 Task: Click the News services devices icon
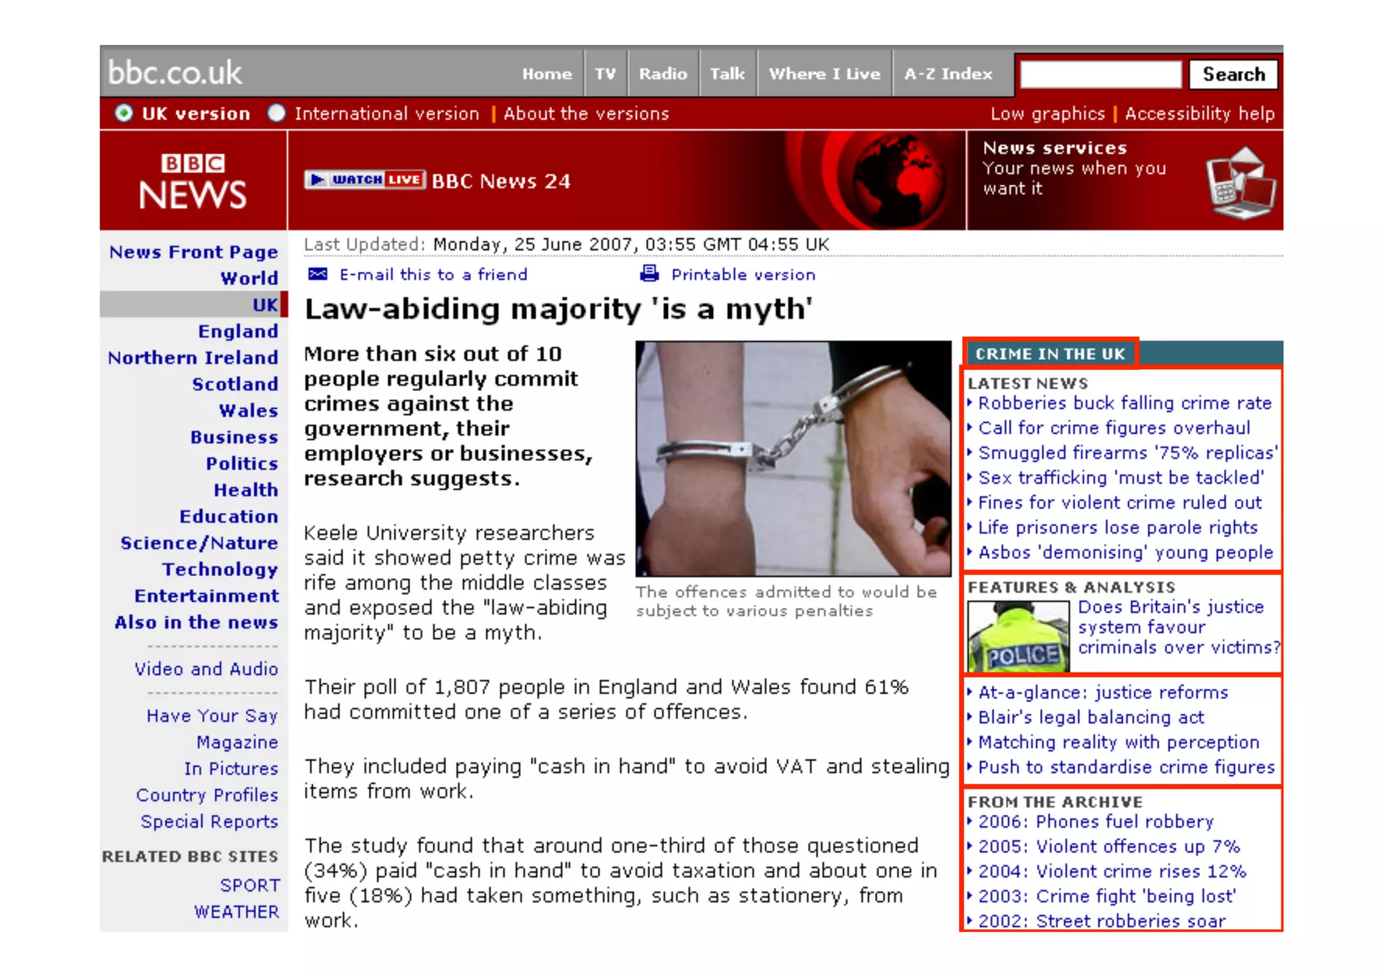(1240, 182)
